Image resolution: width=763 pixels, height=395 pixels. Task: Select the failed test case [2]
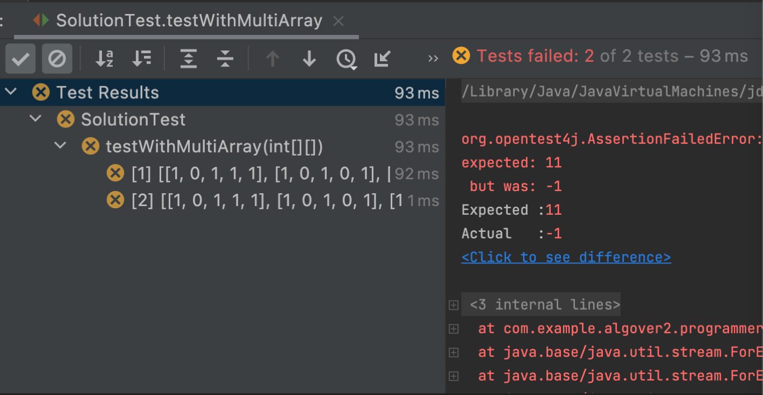point(222,200)
